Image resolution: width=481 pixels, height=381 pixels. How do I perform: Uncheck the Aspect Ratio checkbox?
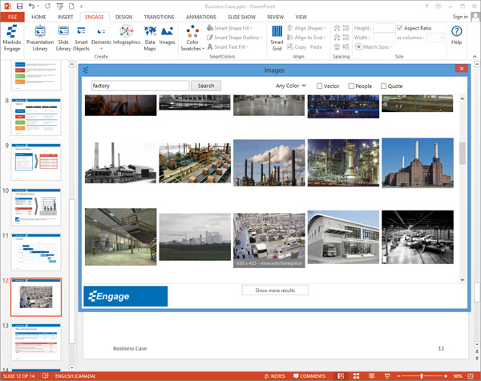[x=400, y=28]
